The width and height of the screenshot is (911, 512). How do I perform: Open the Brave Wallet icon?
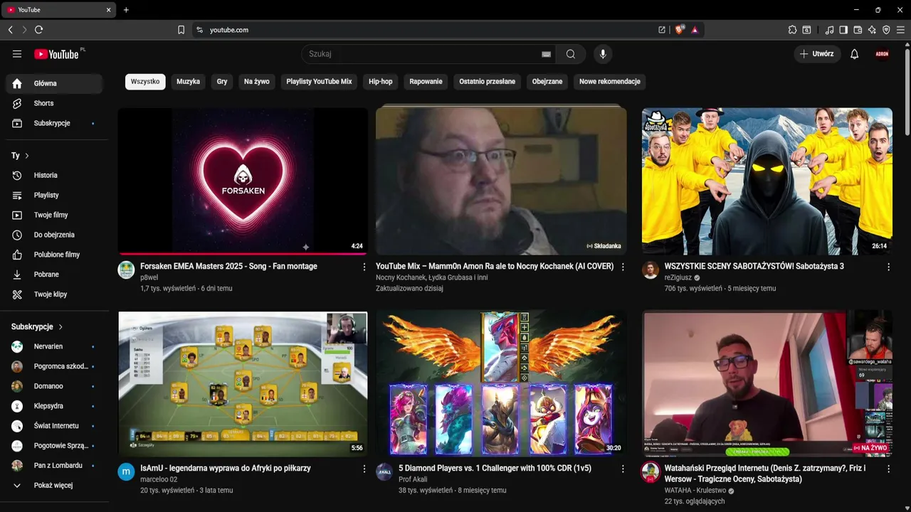858,30
